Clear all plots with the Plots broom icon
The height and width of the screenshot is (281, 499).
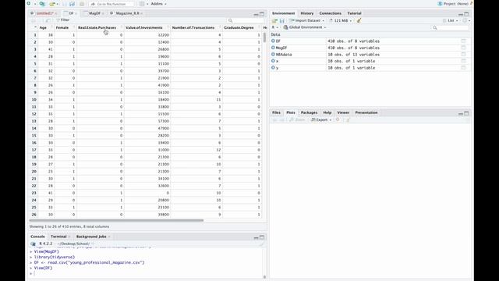tap(348, 119)
